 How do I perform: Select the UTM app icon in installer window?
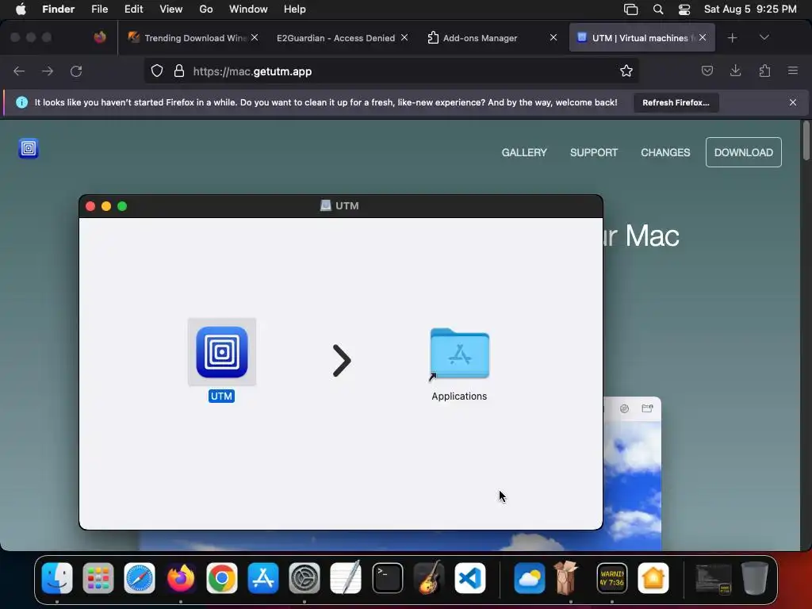tap(222, 352)
